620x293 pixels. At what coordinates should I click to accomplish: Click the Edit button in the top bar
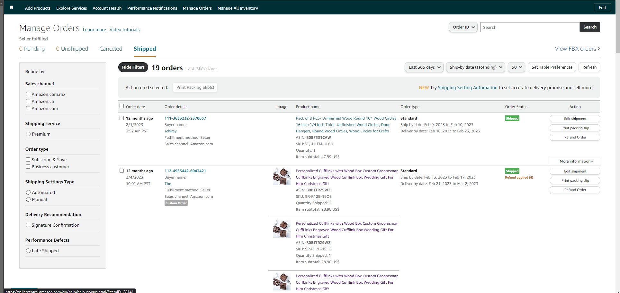pyautogui.click(x=602, y=8)
